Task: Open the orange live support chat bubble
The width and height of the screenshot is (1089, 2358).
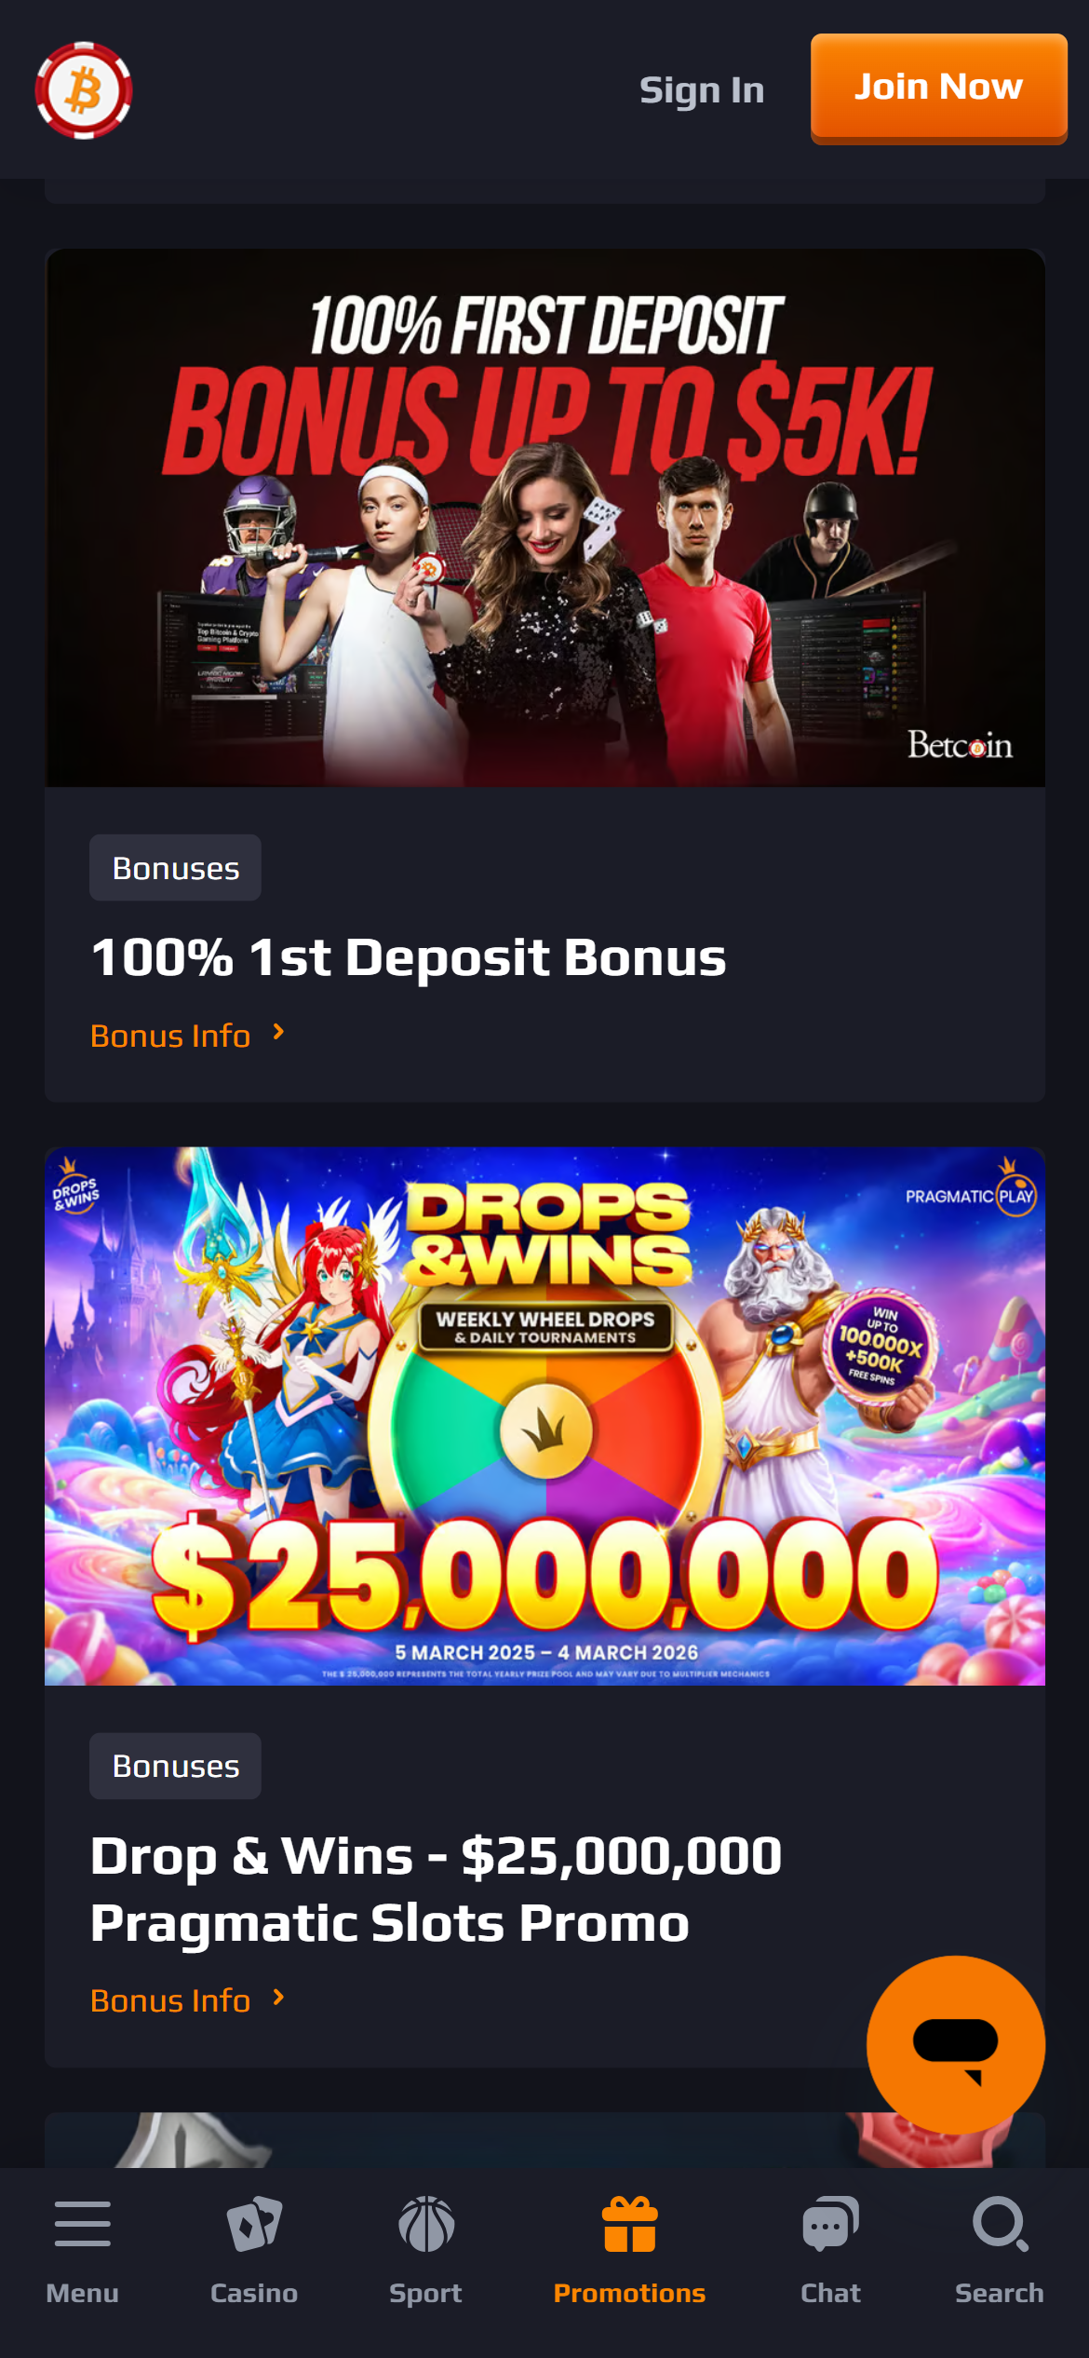Action: [x=955, y=2044]
